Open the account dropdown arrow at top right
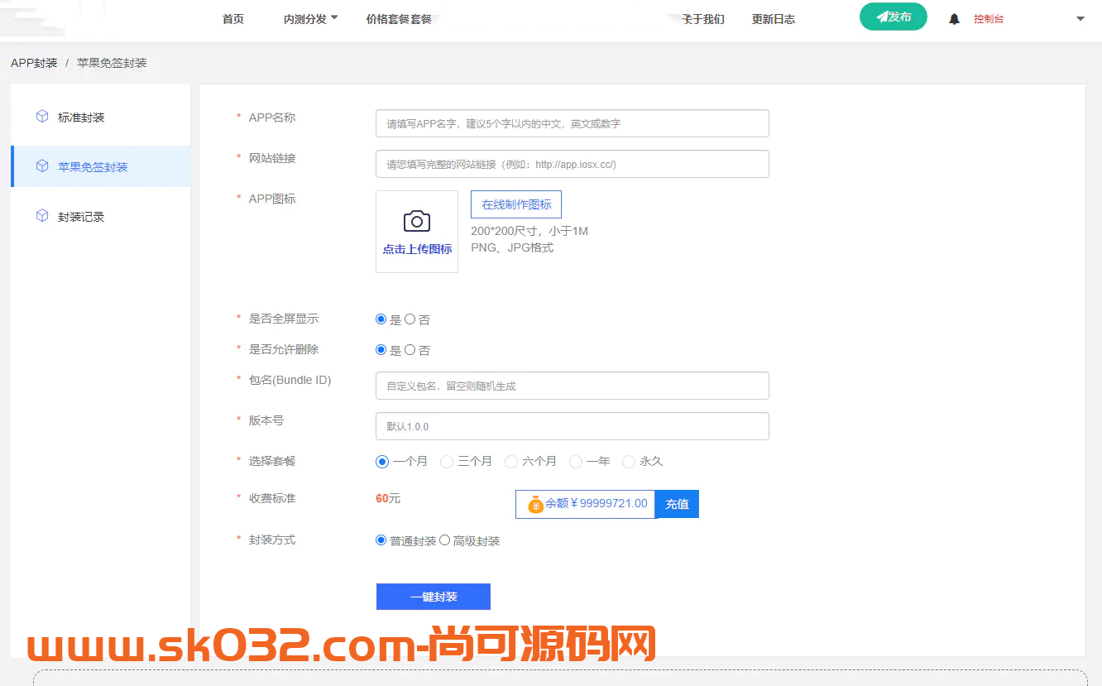The width and height of the screenshot is (1102, 686). click(x=1080, y=19)
